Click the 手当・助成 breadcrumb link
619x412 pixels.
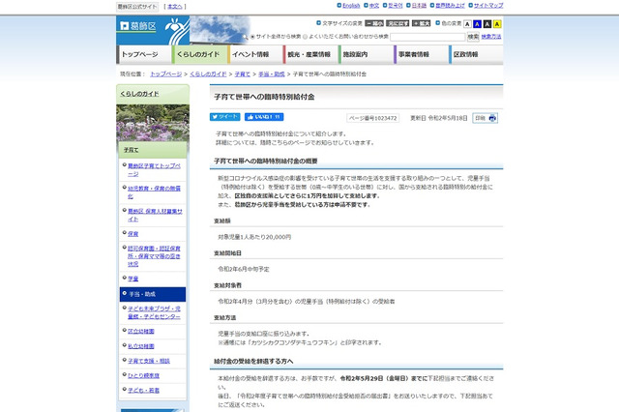coord(272,74)
